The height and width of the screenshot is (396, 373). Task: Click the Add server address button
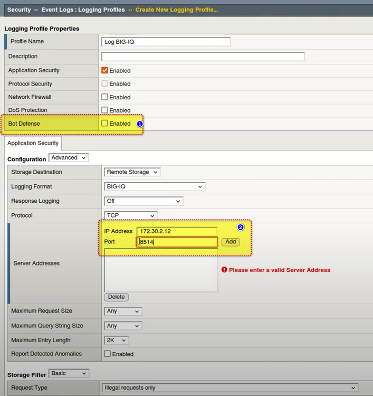point(230,242)
